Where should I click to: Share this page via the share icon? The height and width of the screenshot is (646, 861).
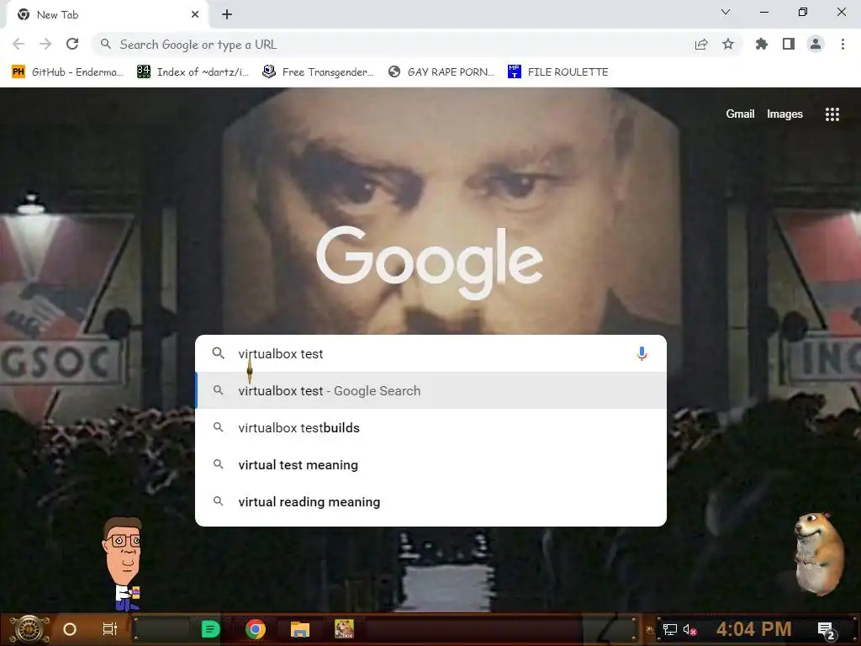tap(701, 45)
